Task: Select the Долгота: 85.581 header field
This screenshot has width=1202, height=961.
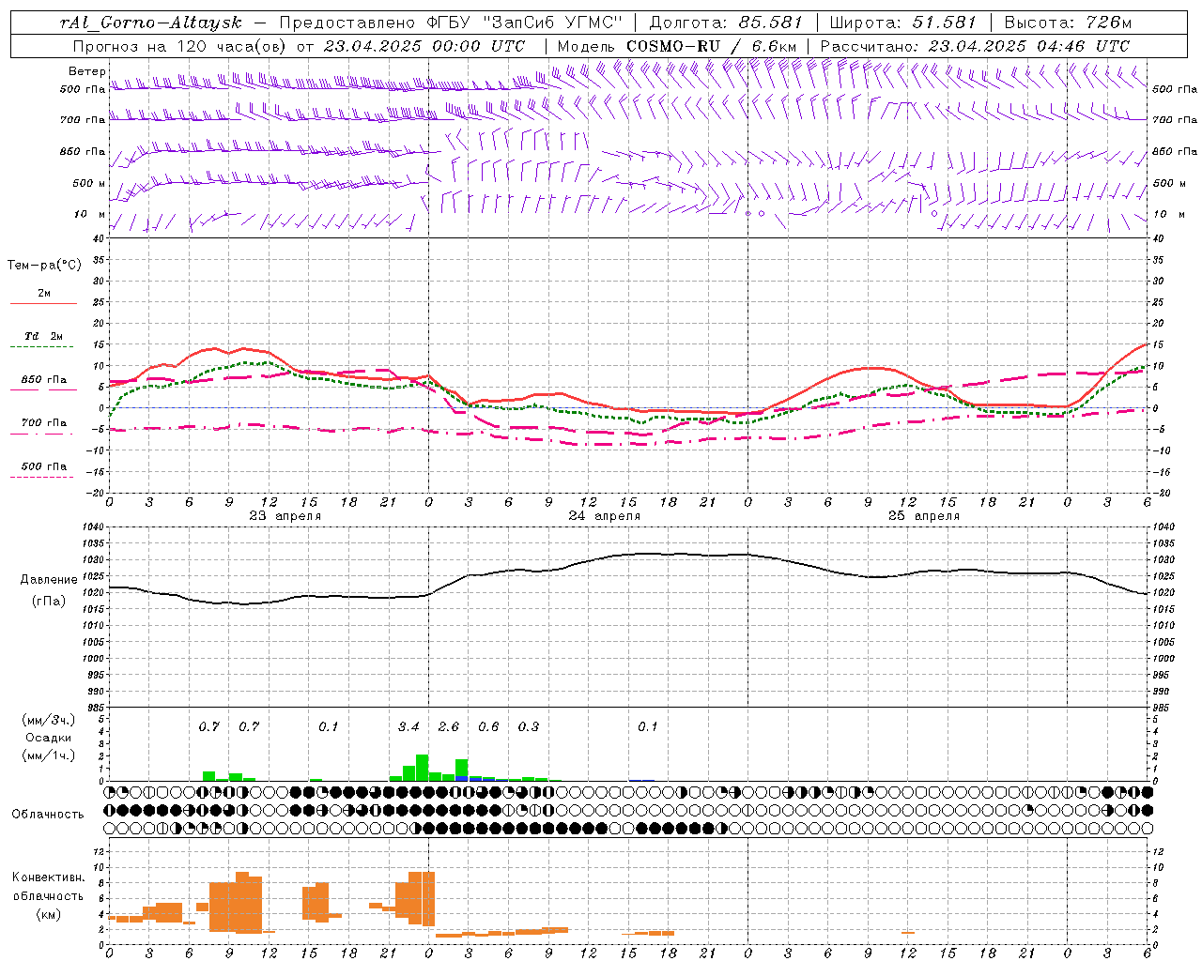Action: 726,23
